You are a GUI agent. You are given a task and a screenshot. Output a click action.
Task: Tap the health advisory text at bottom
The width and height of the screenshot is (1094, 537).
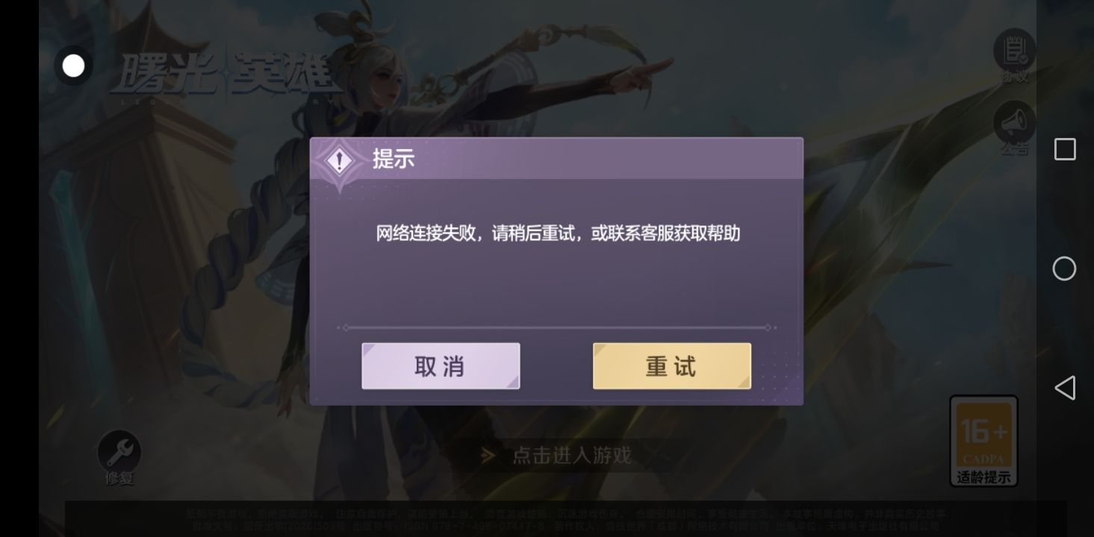coord(565,519)
